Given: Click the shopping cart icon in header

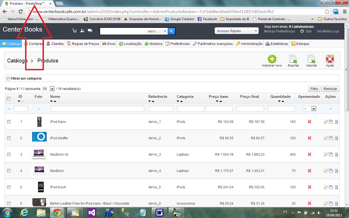Looking at the screenshot, I should click(74, 31).
